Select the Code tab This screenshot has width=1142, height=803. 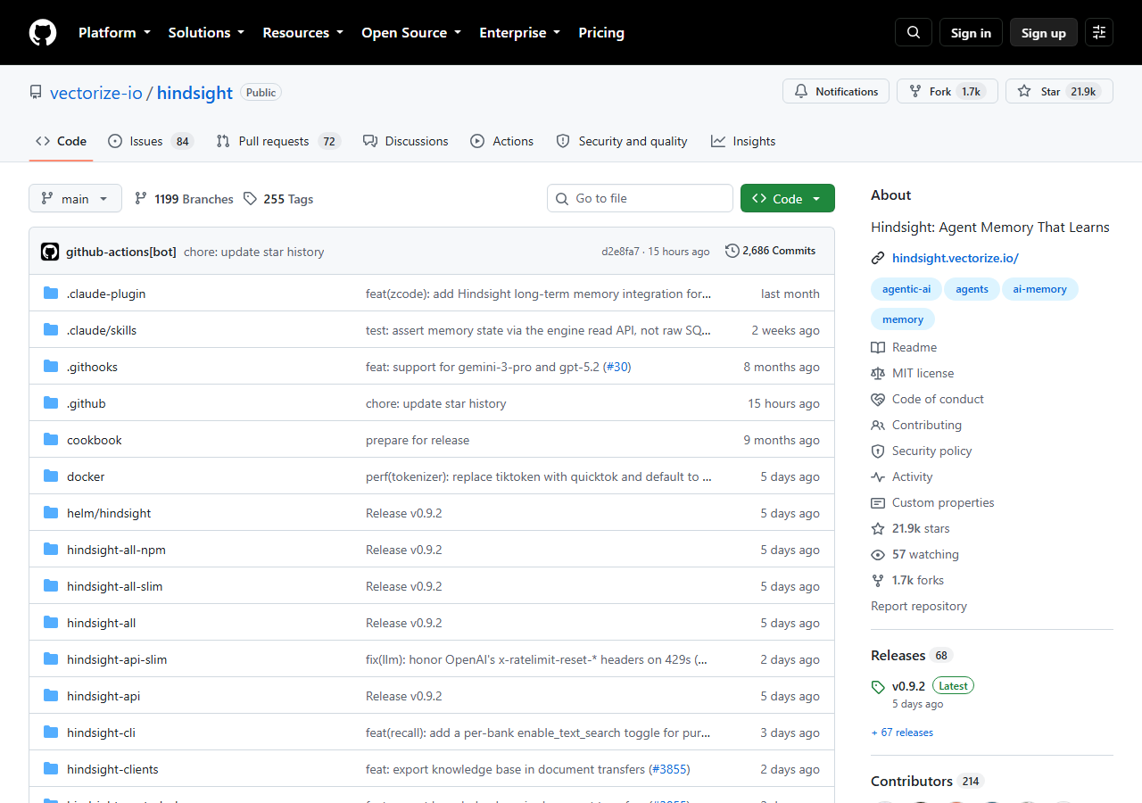[61, 141]
